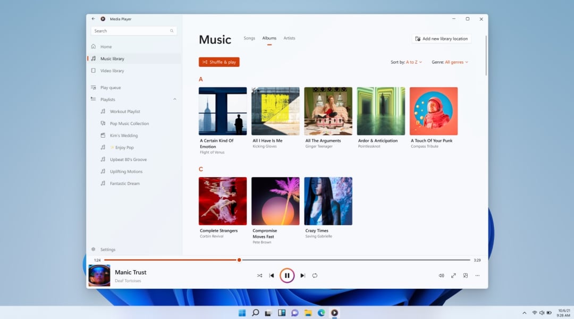Collapse the Playlists section chevron
This screenshot has width=574, height=319.
tap(174, 99)
